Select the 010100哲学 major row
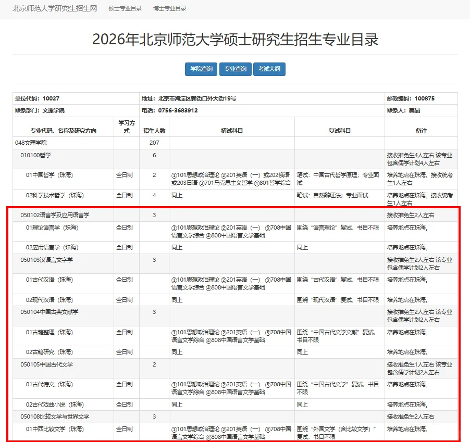 [x=236, y=159]
